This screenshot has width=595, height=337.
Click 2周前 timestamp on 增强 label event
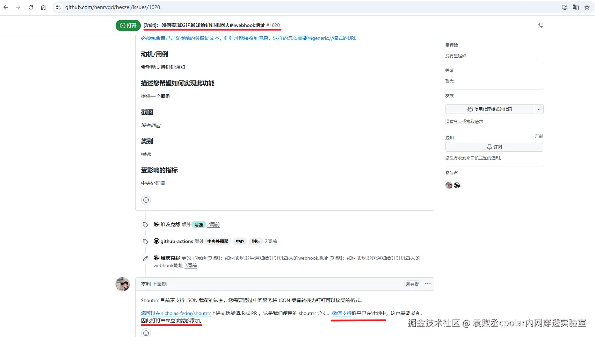(x=213, y=225)
